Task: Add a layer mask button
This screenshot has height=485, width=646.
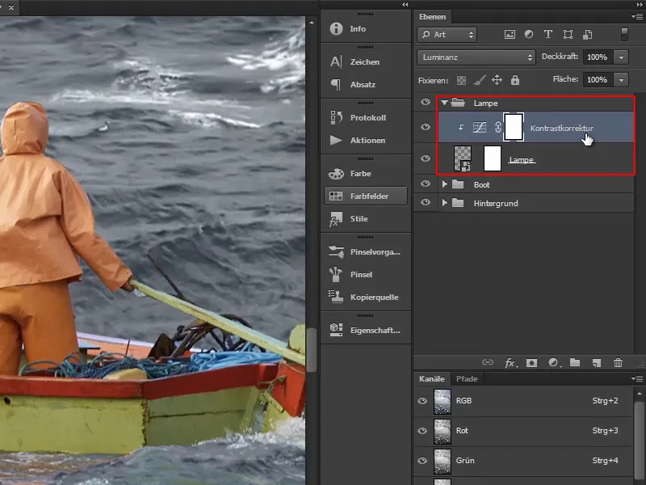Action: point(531,362)
